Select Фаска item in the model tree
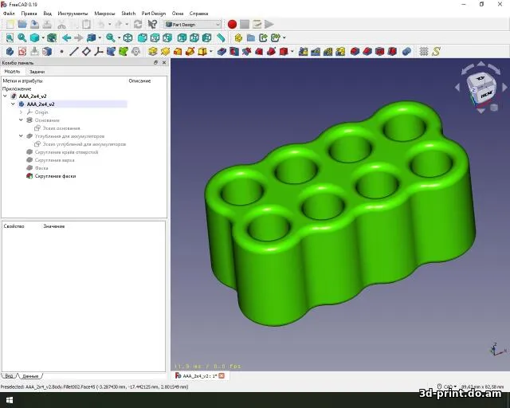510x408 pixels. point(41,168)
